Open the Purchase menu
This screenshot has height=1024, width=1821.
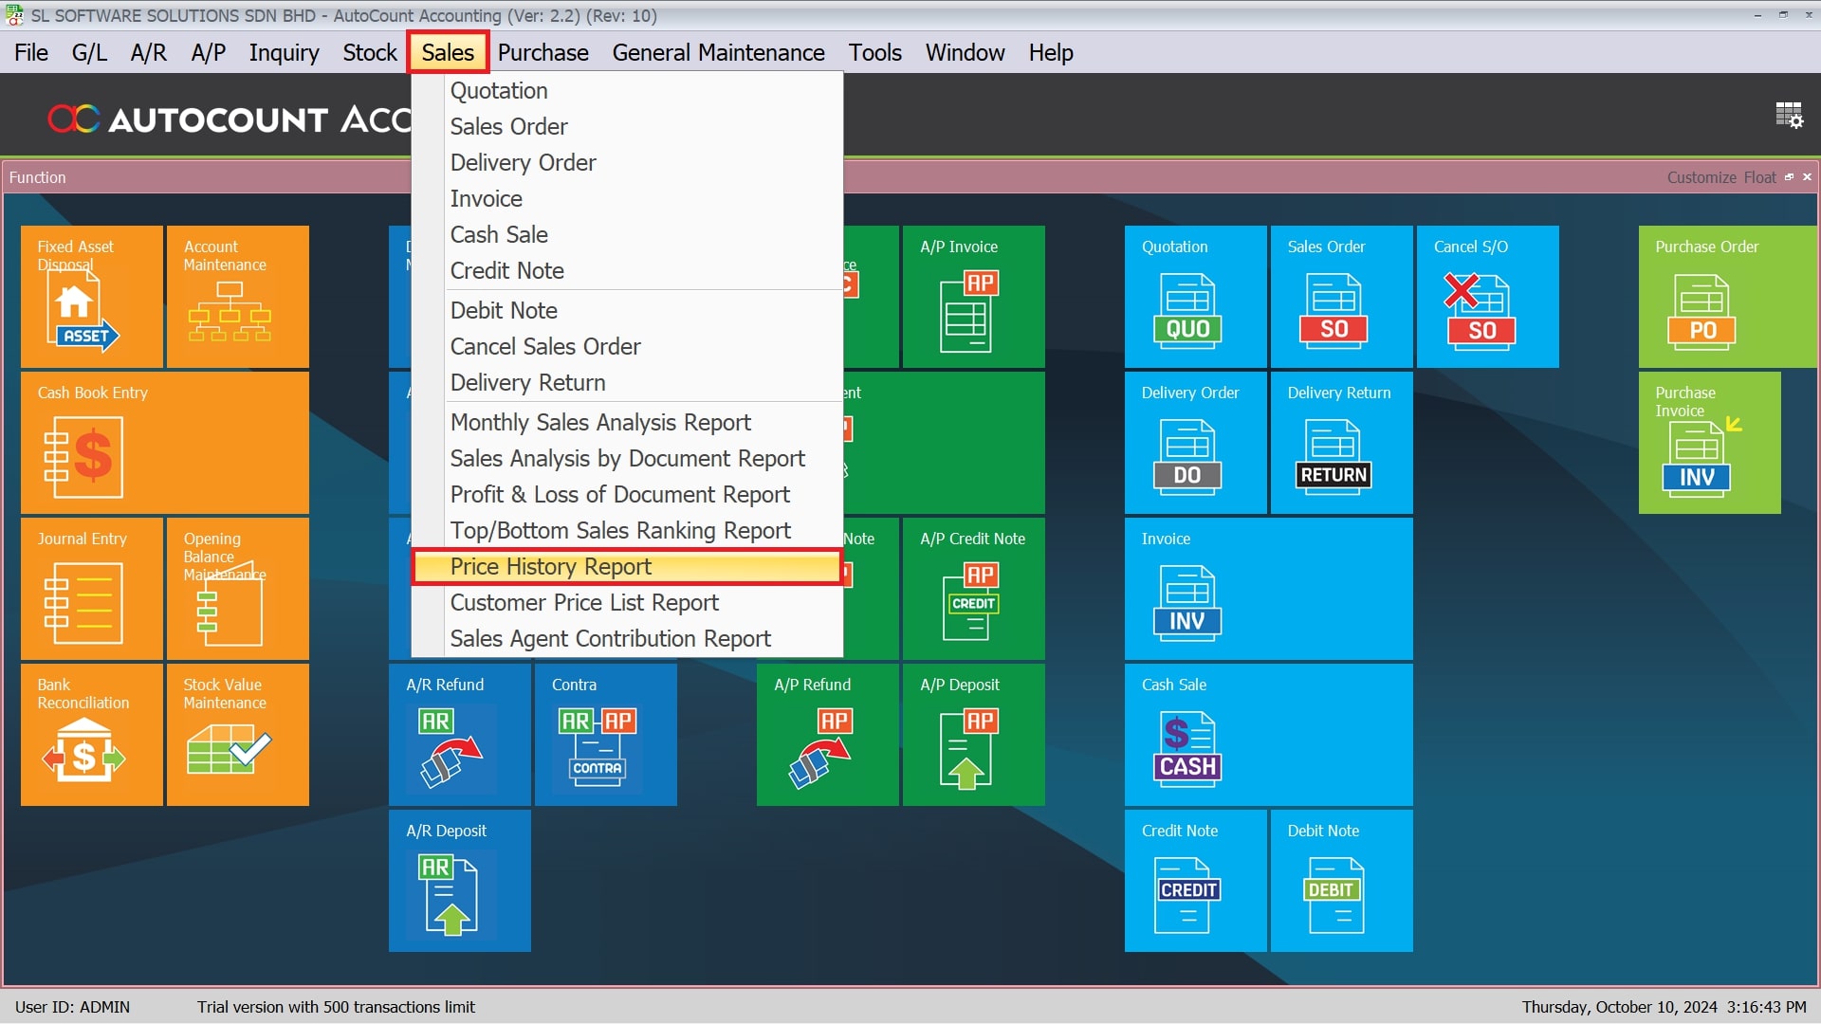543,53
